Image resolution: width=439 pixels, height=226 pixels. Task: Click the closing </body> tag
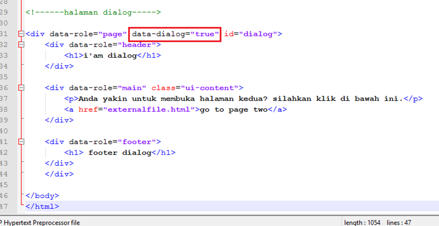[x=42, y=196]
